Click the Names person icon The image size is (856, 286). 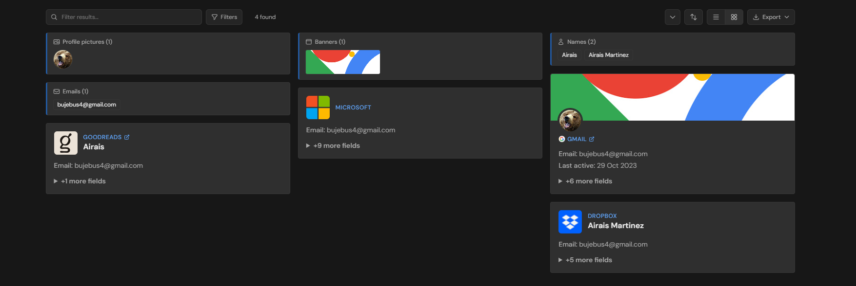point(561,42)
